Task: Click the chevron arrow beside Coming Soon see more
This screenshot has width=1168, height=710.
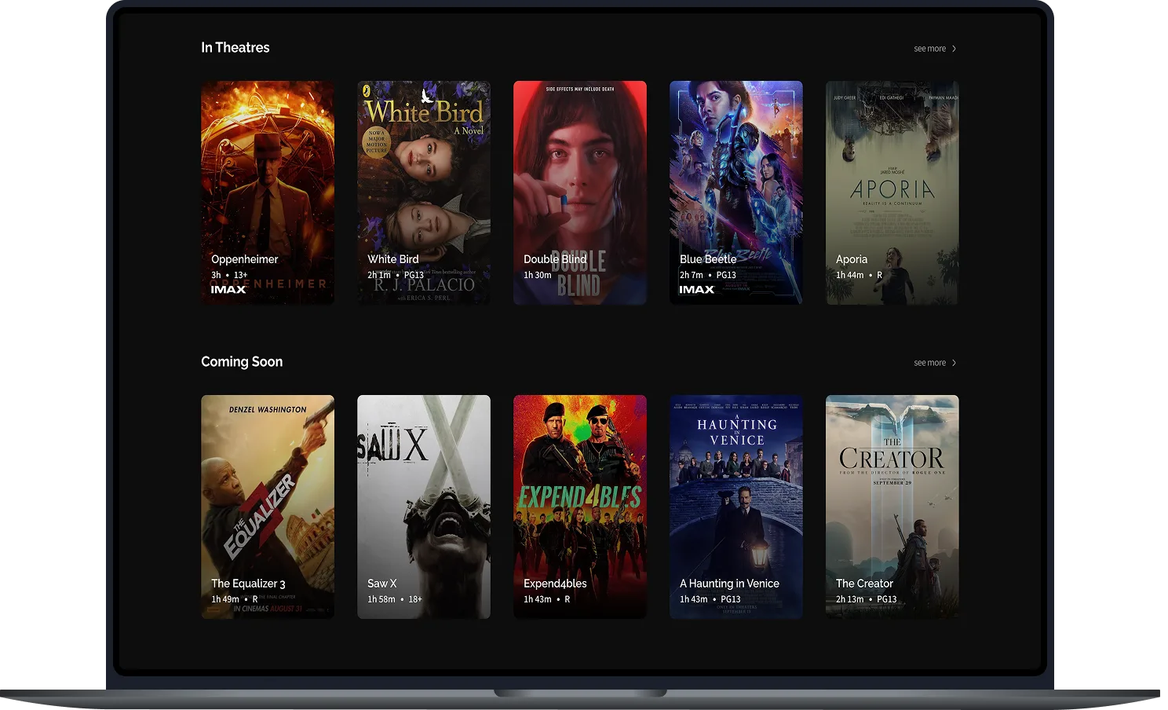Action: [954, 363]
